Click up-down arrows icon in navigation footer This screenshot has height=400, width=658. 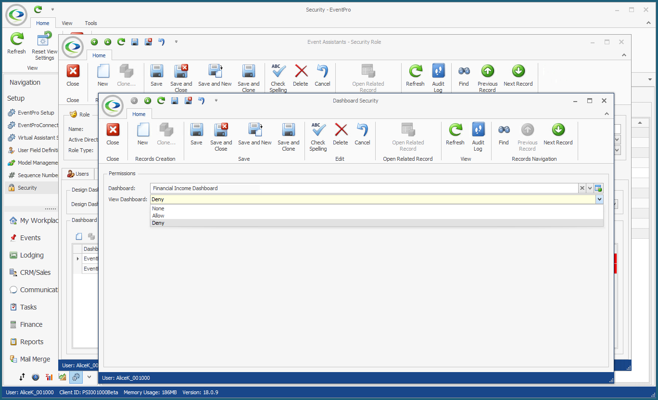pos(22,377)
